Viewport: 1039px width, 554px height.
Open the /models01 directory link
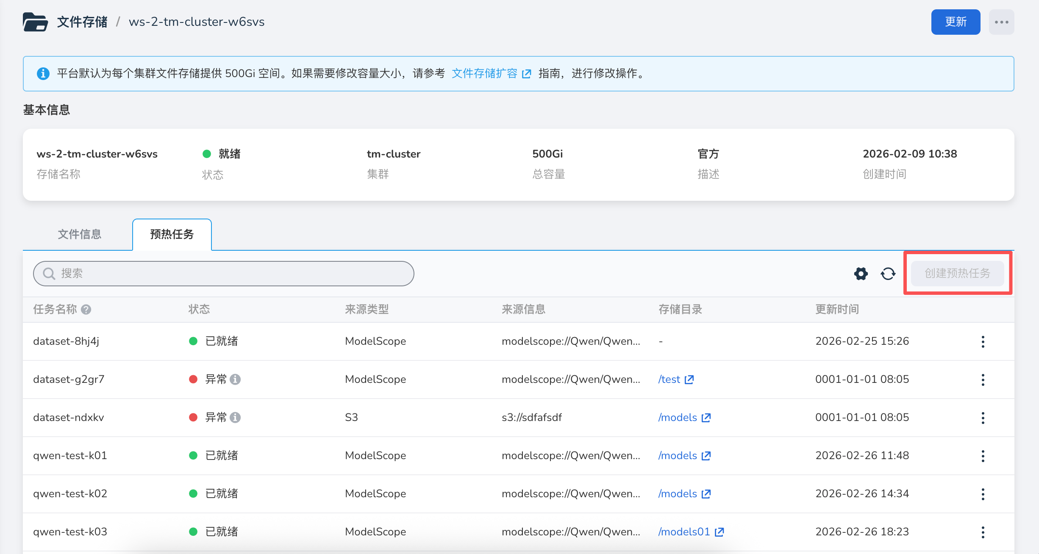tap(684, 532)
